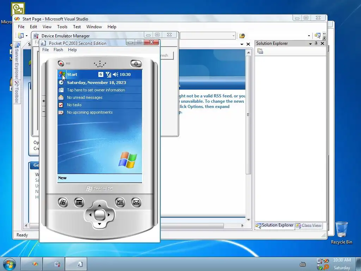The height and width of the screenshot is (271, 361).
Task: Switch to the Class View tab
Action: click(x=308, y=225)
